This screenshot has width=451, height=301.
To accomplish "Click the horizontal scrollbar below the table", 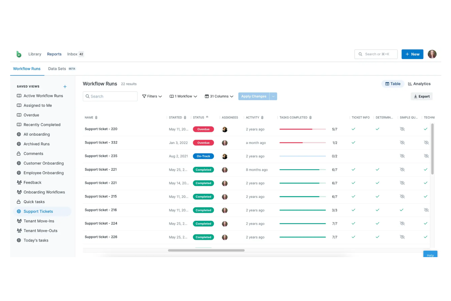I will tap(206, 250).
